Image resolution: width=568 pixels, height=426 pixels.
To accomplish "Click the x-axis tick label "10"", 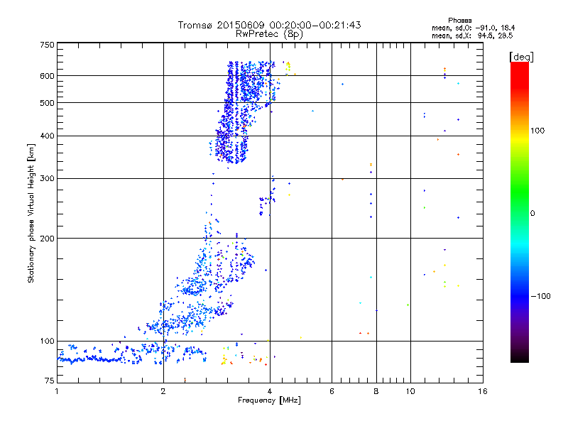I will click(x=410, y=391).
